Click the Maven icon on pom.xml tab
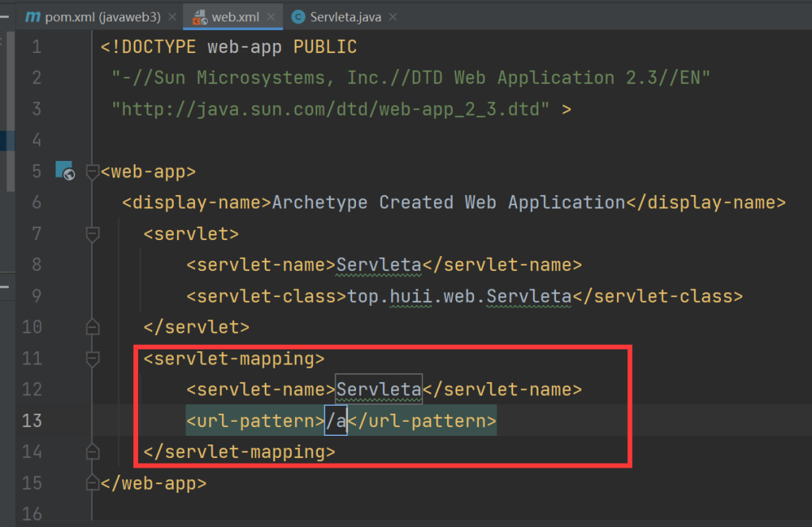Screen dimensions: 812x527 coord(32,17)
